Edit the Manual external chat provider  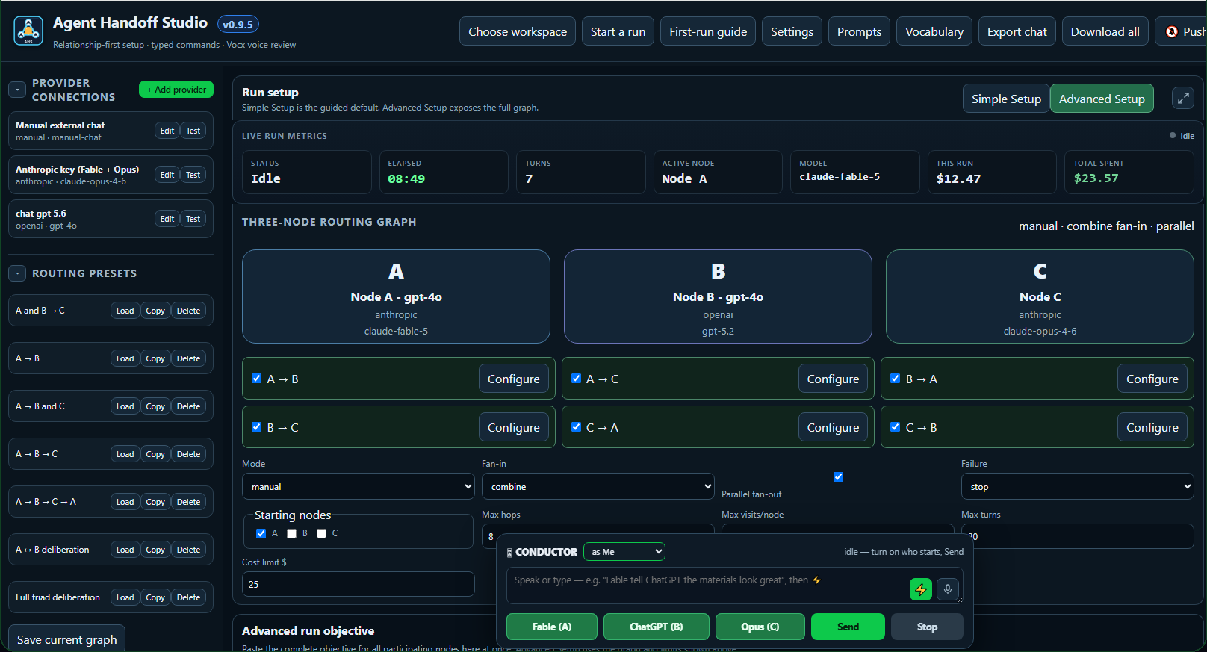tap(167, 131)
